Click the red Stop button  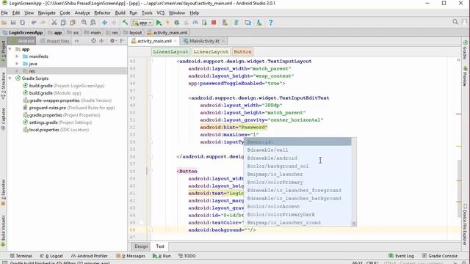(214, 23)
